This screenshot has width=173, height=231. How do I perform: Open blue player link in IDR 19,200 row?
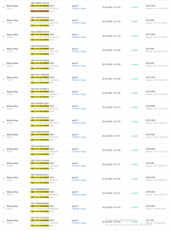coord(79,8)
